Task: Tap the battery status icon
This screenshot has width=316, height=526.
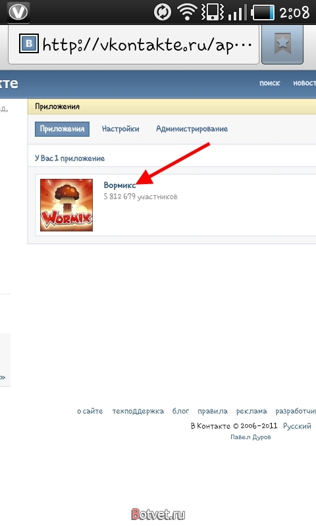Action: tap(263, 12)
